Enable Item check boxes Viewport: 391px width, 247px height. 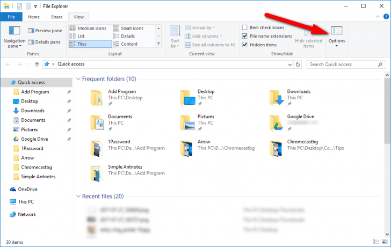[x=244, y=27]
